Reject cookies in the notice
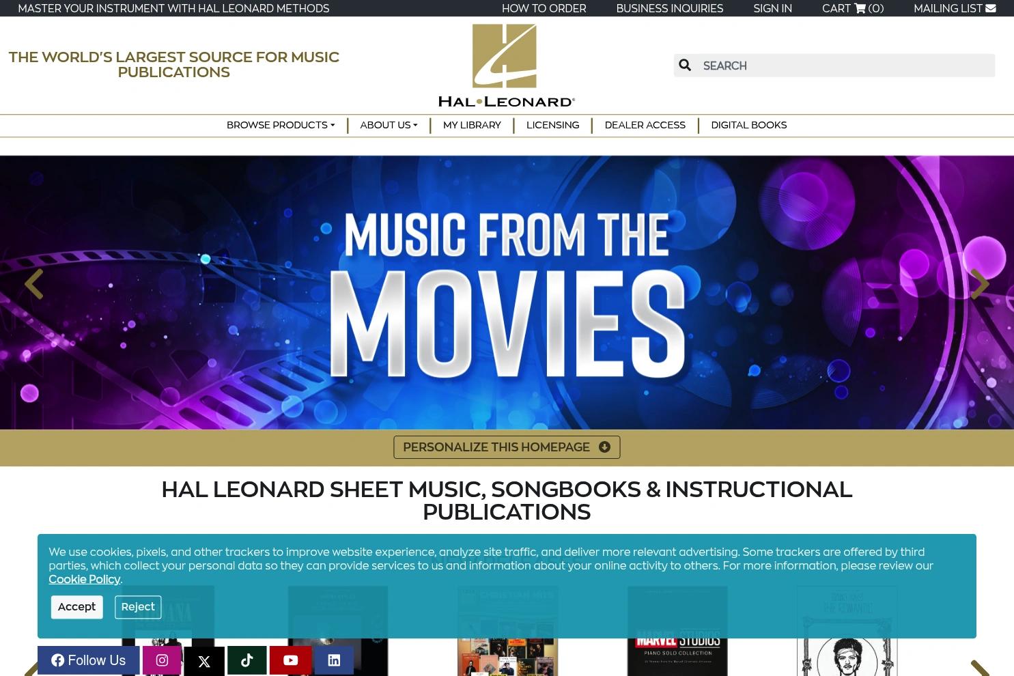Image resolution: width=1014 pixels, height=676 pixels. [138, 607]
